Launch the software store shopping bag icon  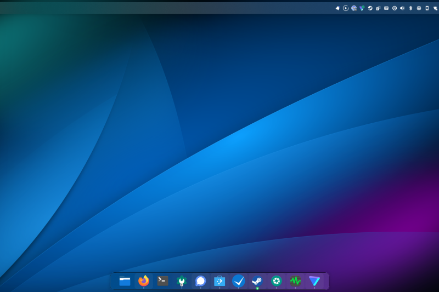click(219, 281)
